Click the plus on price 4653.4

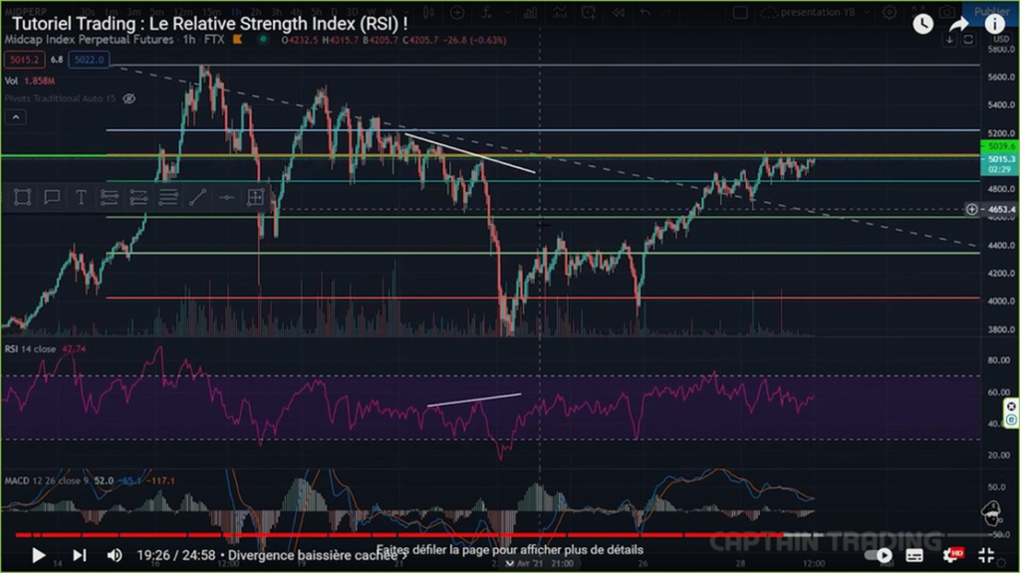click(x=971, y=209)
